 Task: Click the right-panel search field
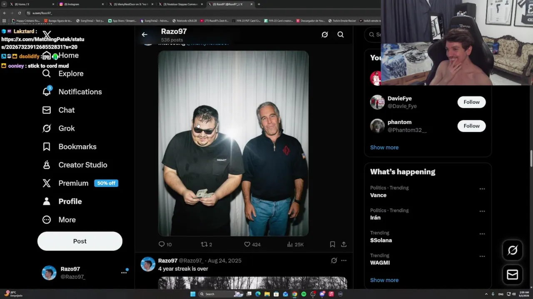point(373,34)
